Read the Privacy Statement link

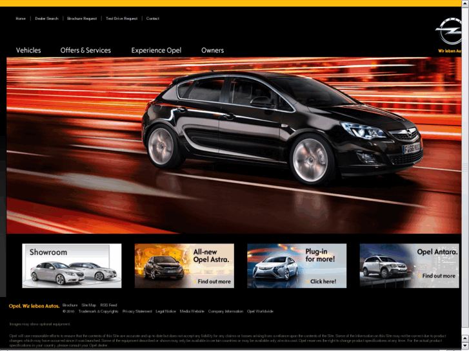(x=137, y=311)
